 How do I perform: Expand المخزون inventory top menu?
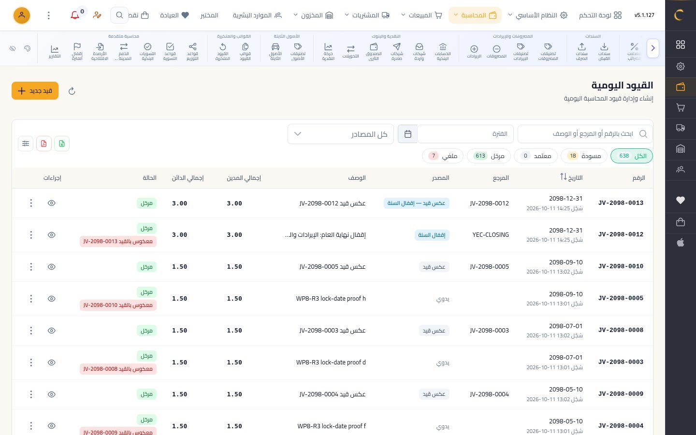[x=313, y=15]
